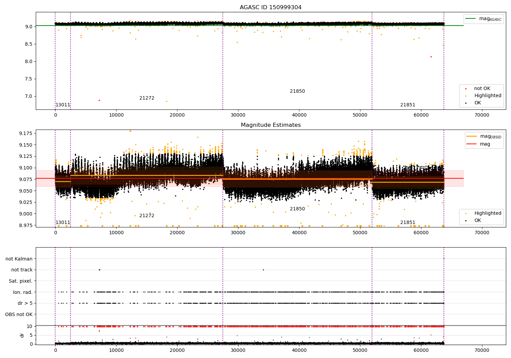The height and width of the screenshot is (358, 511).
Task: Click 'Highlighted' in the Magnitude Estimates legend
Action: point(488,213)
